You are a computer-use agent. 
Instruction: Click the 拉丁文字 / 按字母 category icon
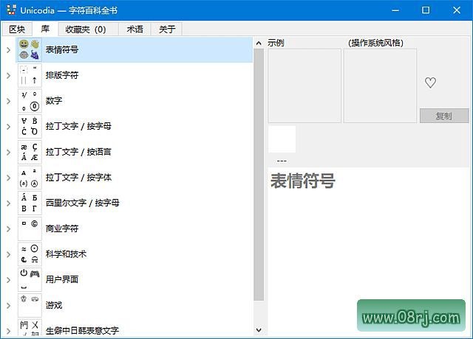coord(30,126)
